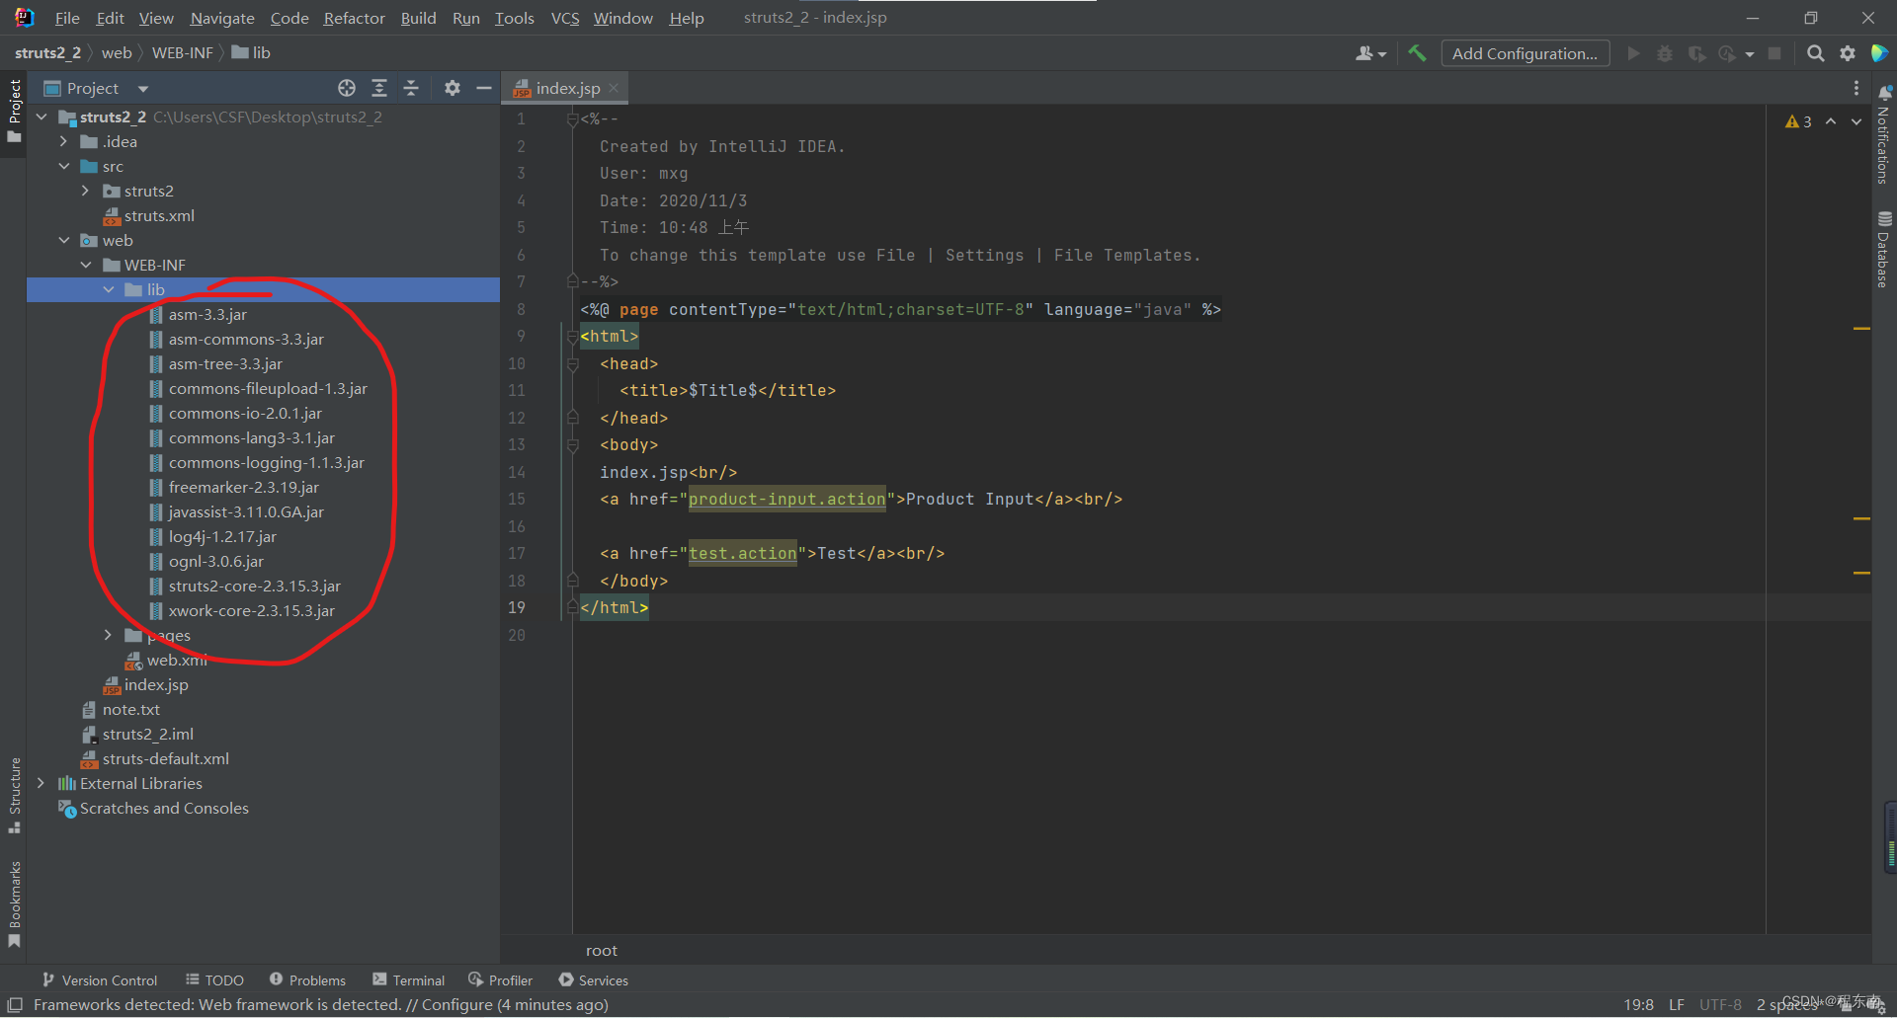1897x1018 pixels.
Task: Open IDE settings gear in top toolbar
Action: pos(1847,53)
